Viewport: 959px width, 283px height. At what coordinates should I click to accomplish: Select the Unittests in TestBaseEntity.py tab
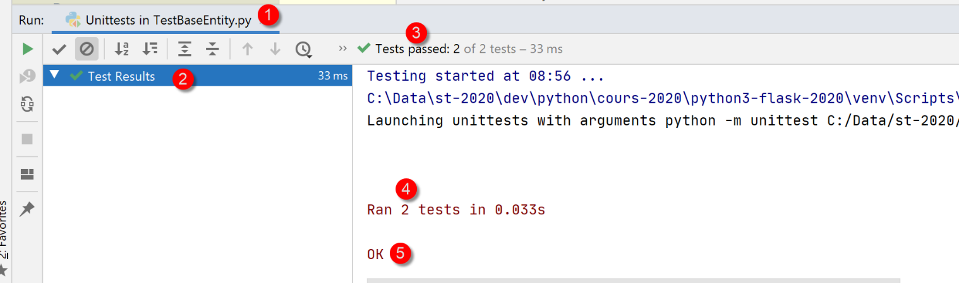pyautogui.click(x=167, y=20)
